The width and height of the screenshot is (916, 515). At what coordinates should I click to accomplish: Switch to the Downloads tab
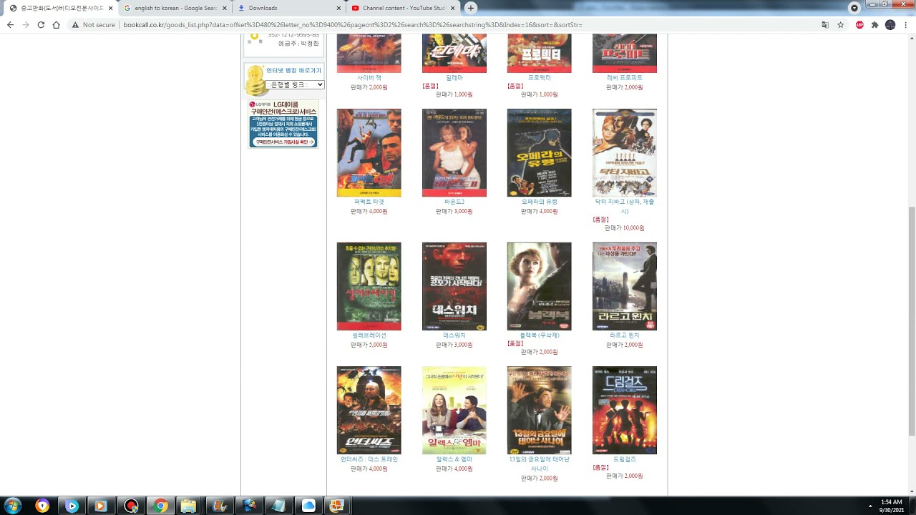[289, 8]
